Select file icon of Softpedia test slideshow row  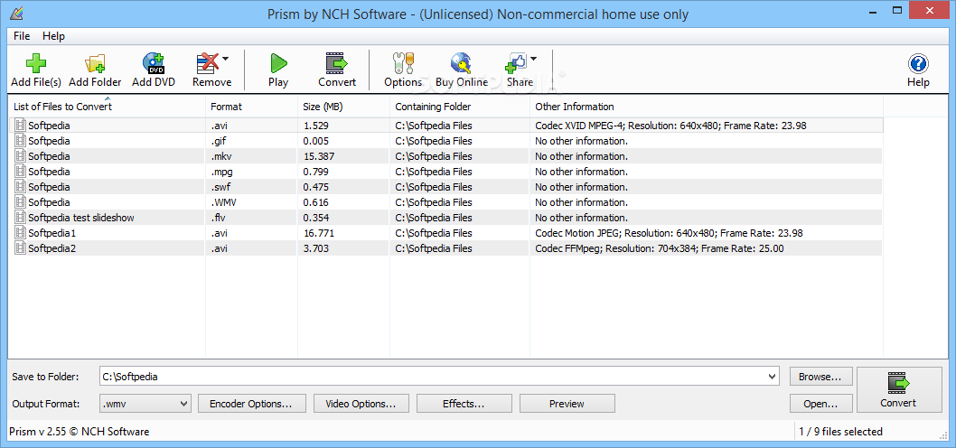coord(21,217)
